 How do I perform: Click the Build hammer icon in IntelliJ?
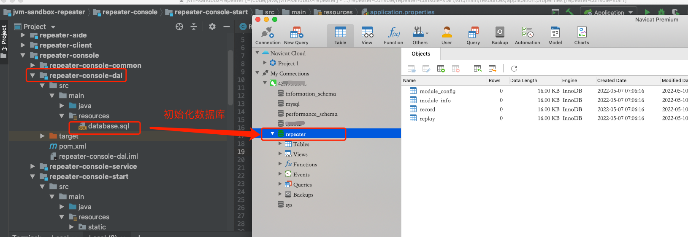click(570, 12)
